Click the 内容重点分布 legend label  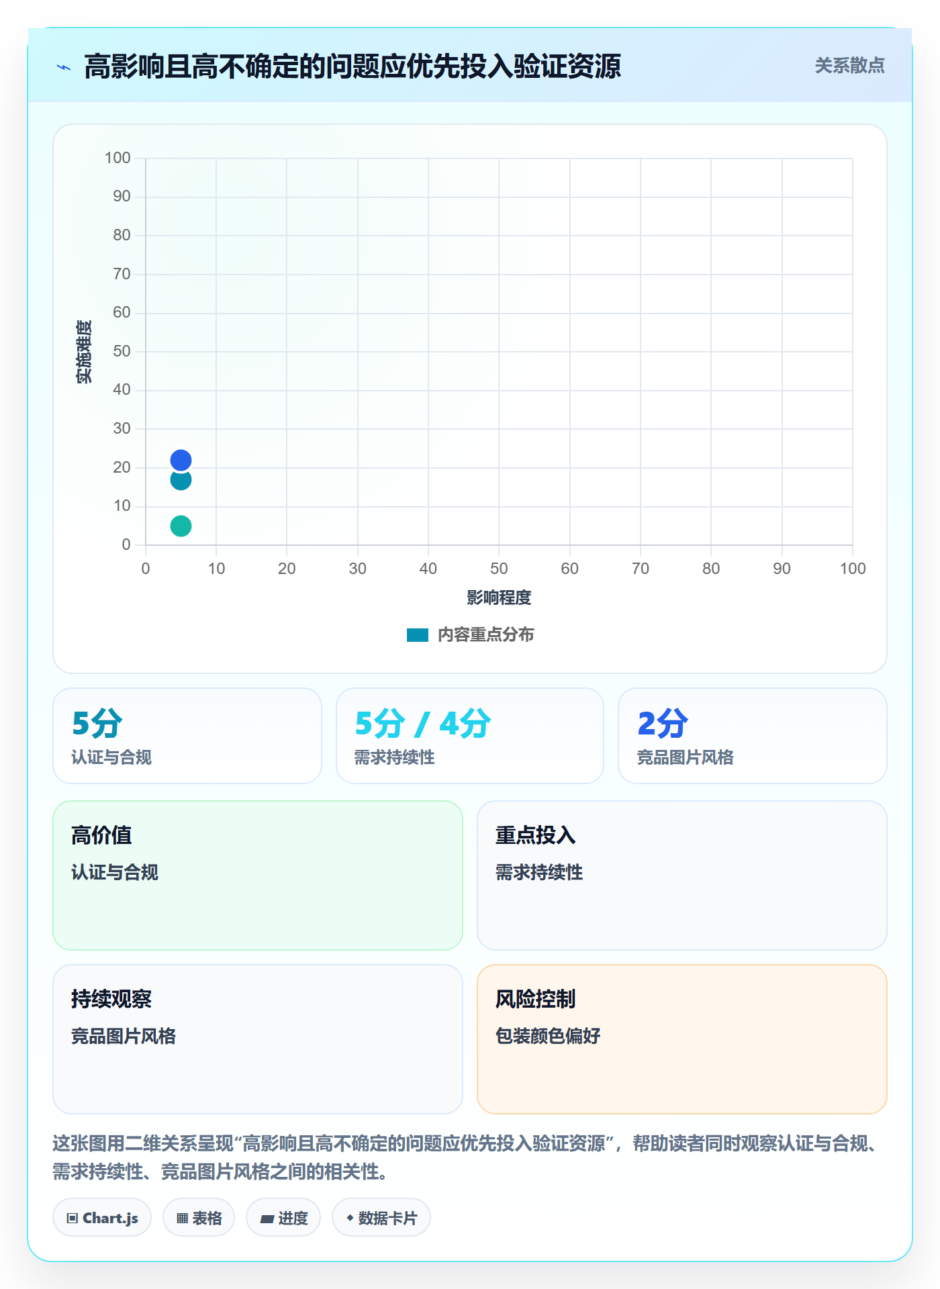485,635
